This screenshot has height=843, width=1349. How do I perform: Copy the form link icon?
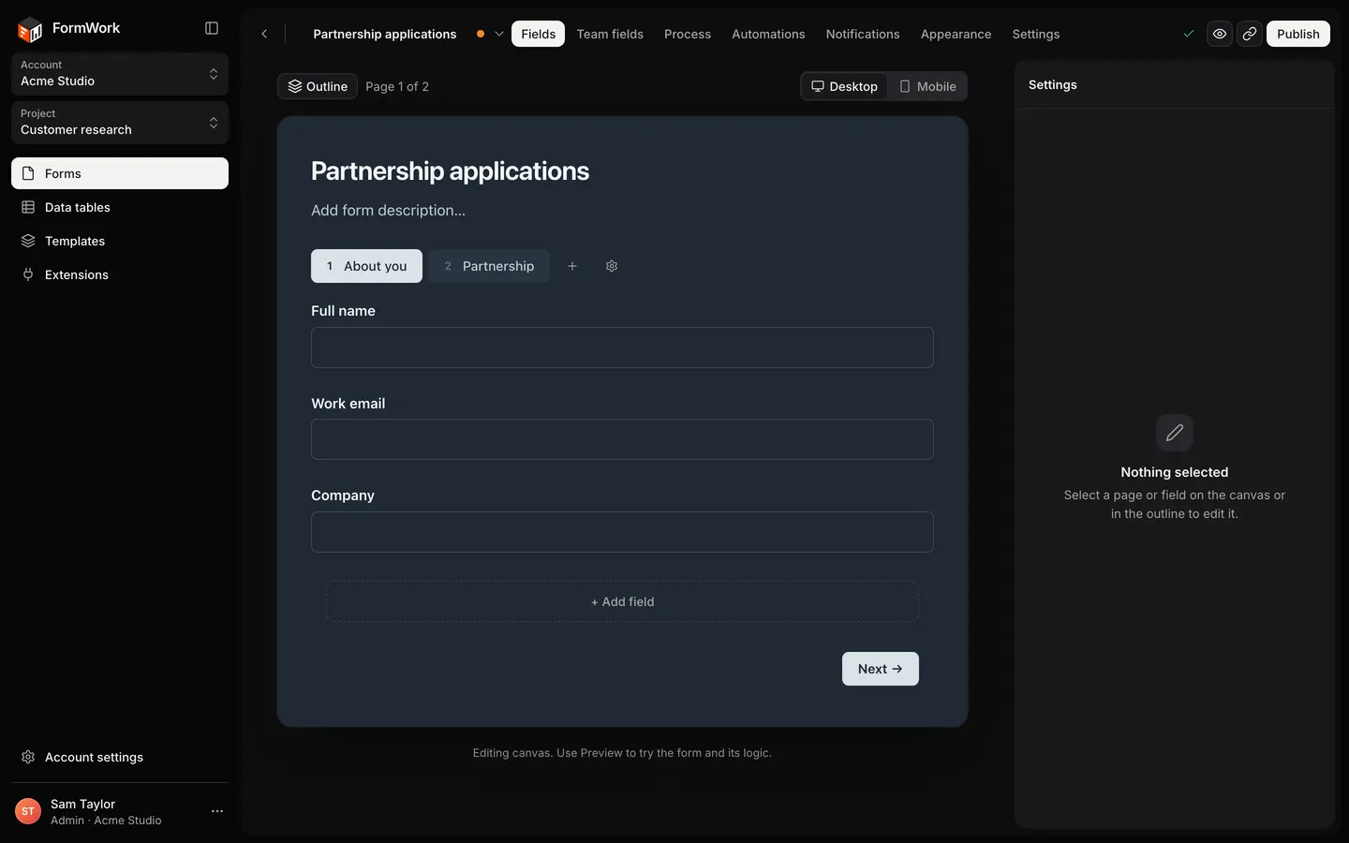point(1250,34)
